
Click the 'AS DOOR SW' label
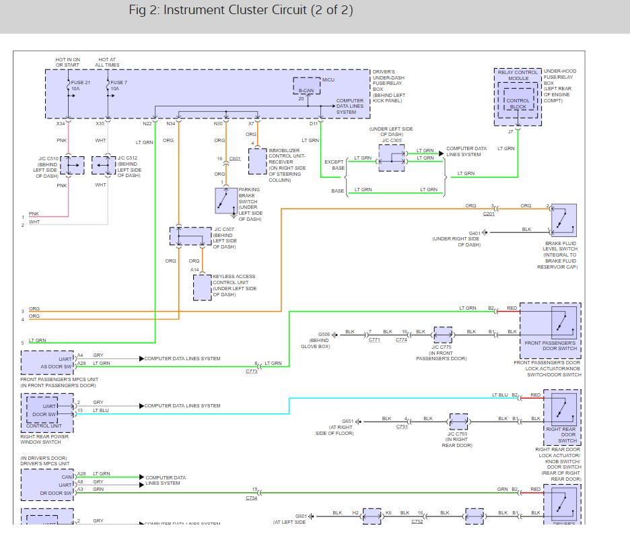pyautogui.click(x=56, y=366)
